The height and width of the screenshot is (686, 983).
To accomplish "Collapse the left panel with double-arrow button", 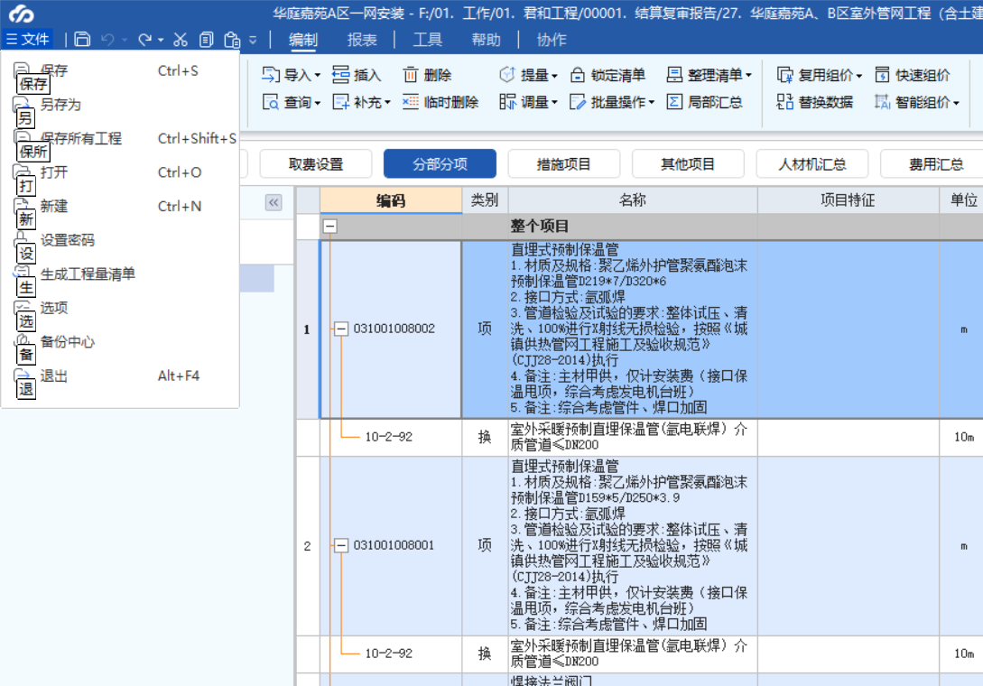I will coord(274,203).
